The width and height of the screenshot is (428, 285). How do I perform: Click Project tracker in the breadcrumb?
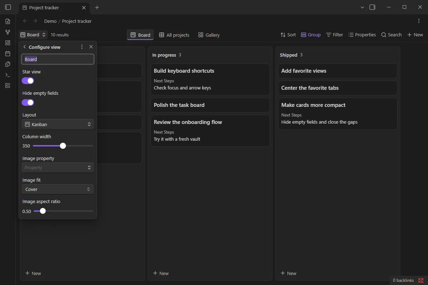tap(77, 21)
